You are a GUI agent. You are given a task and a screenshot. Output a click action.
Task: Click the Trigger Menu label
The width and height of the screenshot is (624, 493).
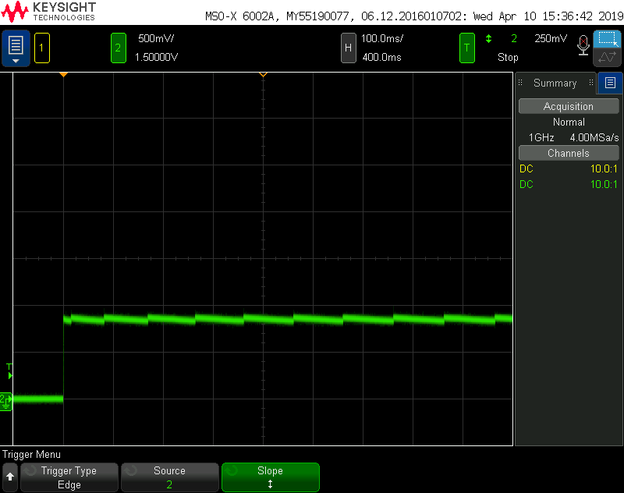pos(31,455)
